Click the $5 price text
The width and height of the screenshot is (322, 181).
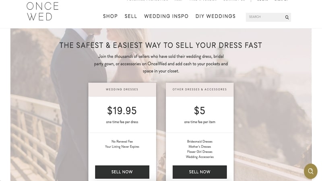pyautogui.click(x=200, y=111)
